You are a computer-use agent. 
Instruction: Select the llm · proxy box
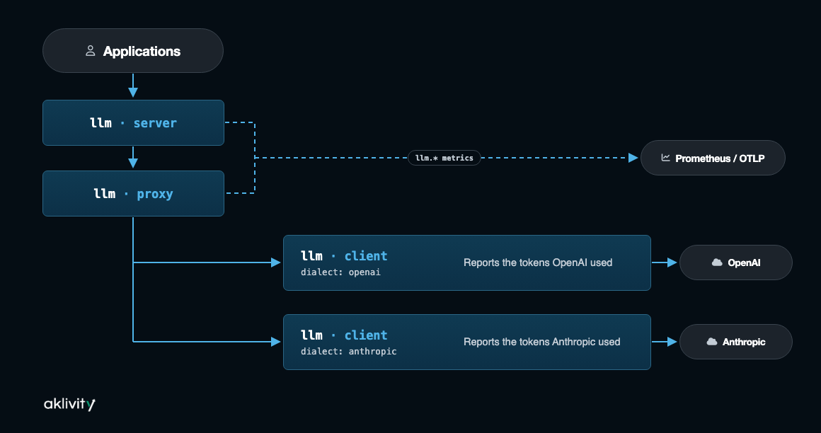point(134,193)
